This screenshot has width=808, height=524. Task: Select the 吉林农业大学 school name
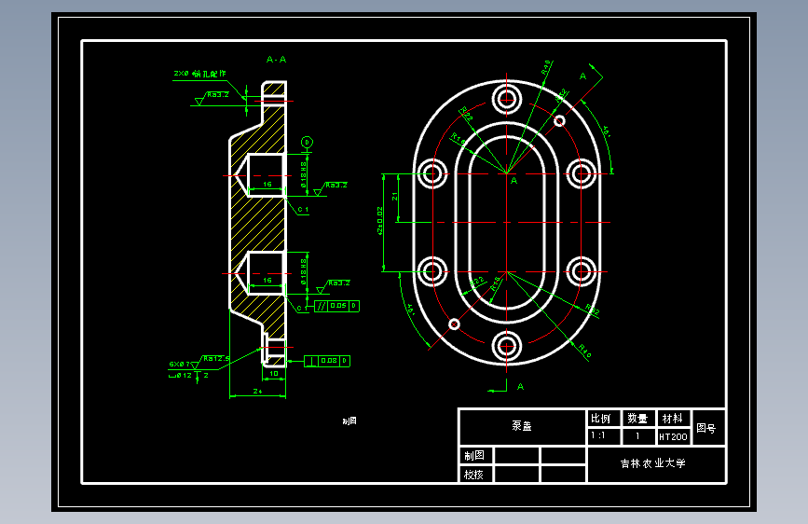(653, 463)
